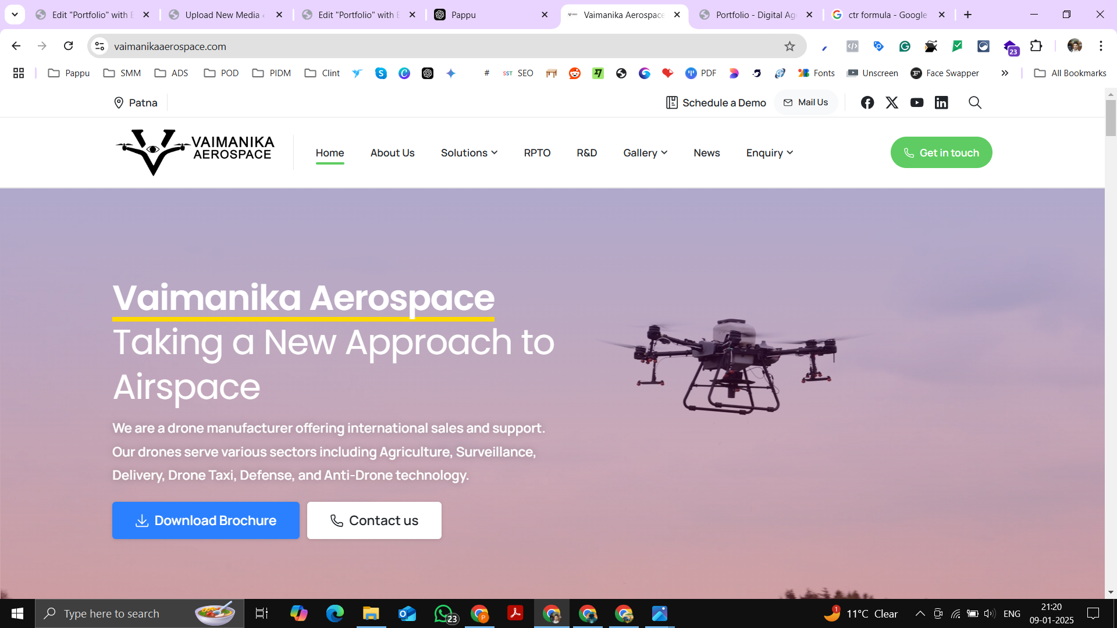Click the Mail Us button
The width and height of the screenshot is (1117, 628).
click(806, 102)
